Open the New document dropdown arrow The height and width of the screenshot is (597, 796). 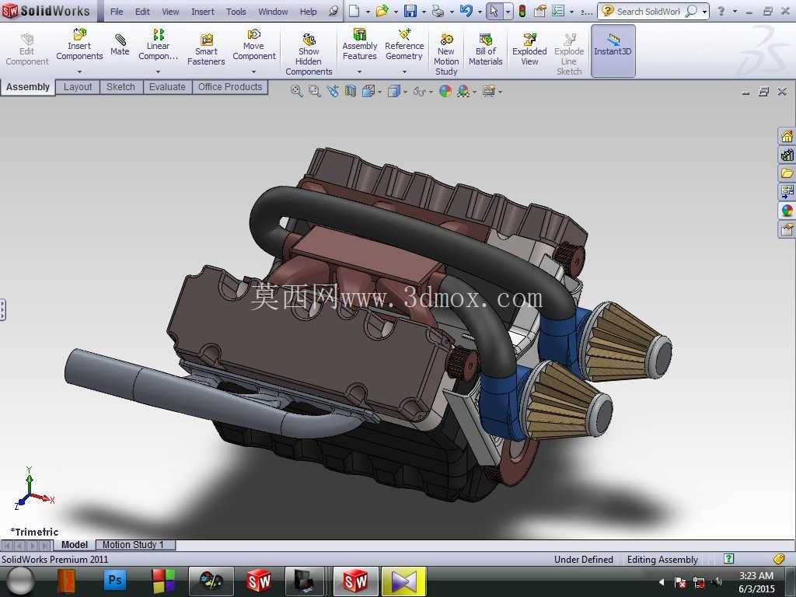pyautogui.click(x=368, y=11)
